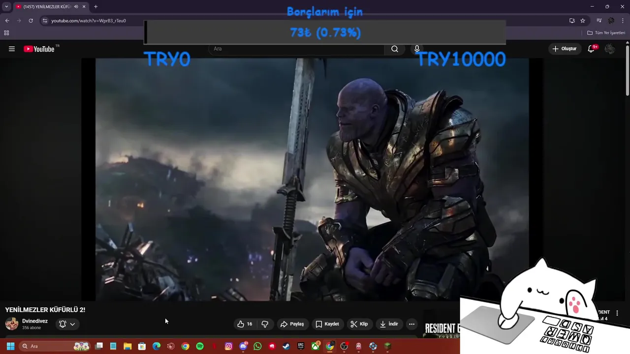Screen dimensions: 630x354
Task: Open Minecraft block icon on taskbar
Action: pos(388,346)
